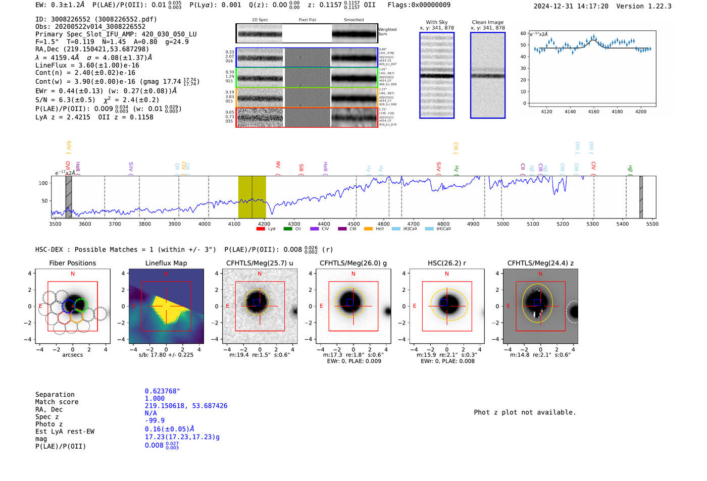Click the green OII legend swatch
Viewport: 707px width, 481px height.
click(288, 229)
